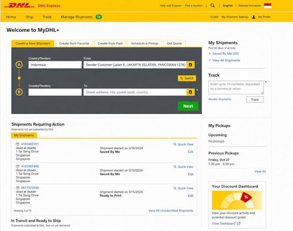Click the Switch addresses button
Image resolution: width=293 pixels, height=231 pixels.
(187, 78)
